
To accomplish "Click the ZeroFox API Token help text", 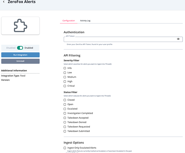I will 89,44.
